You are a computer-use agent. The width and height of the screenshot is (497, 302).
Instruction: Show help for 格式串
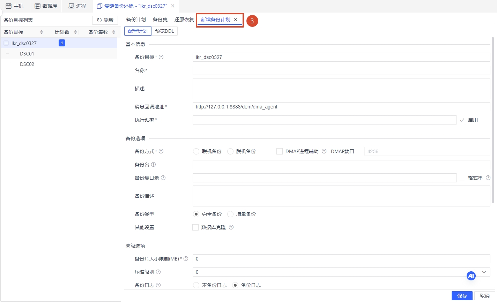tap(488, 178)
